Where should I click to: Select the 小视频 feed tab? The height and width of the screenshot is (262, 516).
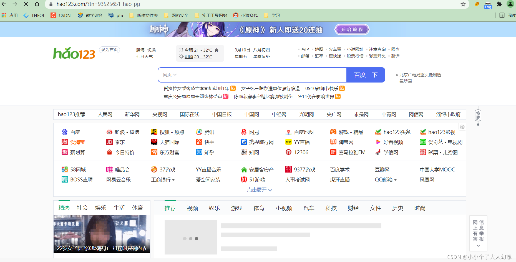point(284,208)
